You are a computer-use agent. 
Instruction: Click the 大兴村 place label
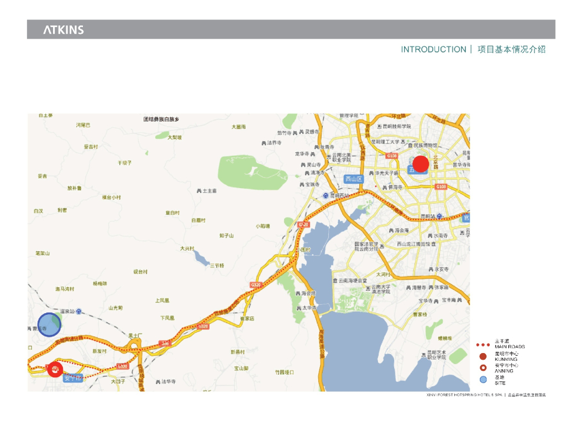187,248
